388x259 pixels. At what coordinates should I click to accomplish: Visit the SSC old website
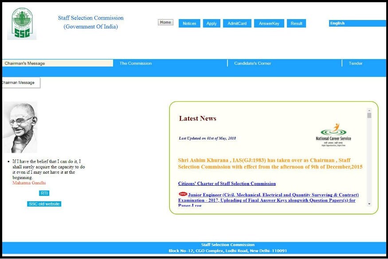coord(43,203)
